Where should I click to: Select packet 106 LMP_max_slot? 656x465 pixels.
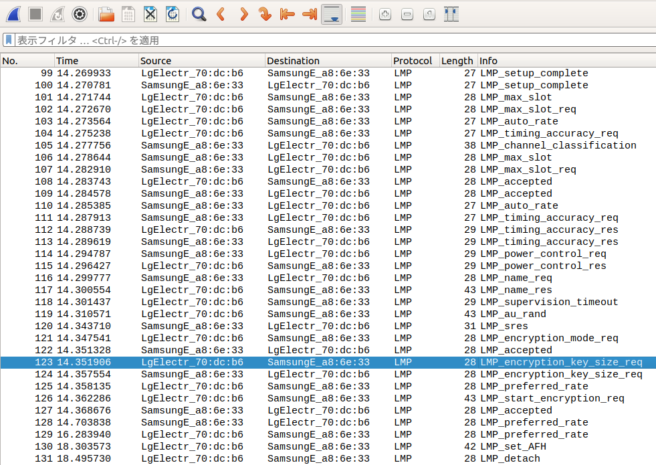coord(328,157)
